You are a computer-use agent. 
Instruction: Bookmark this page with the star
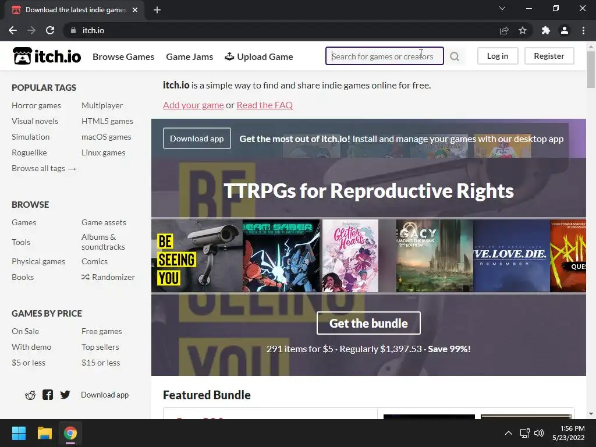[x=523, y=30]
